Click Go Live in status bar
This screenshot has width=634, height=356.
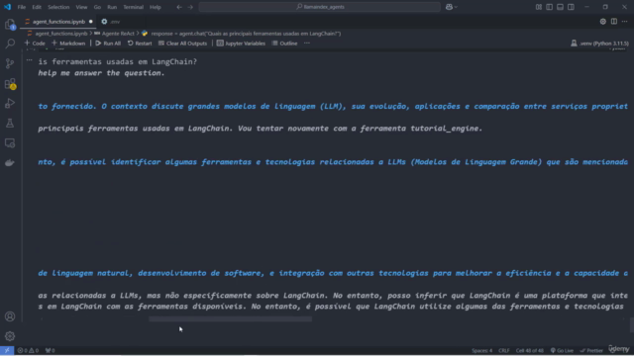[x=562, y=350]
